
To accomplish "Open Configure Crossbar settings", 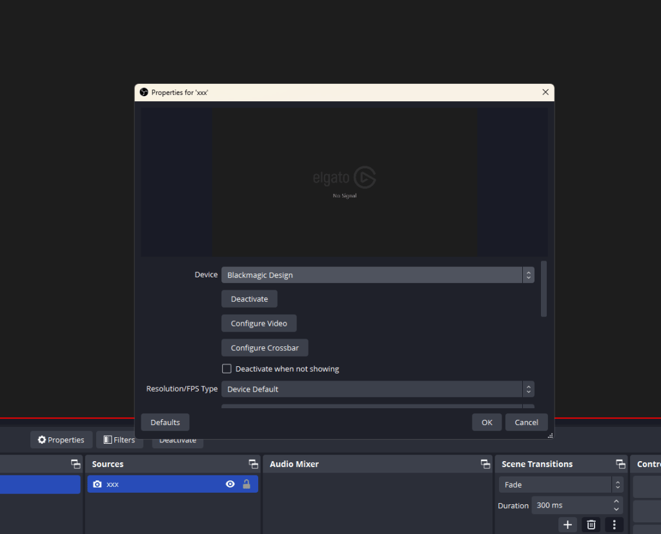I will [x=265, y=348].
